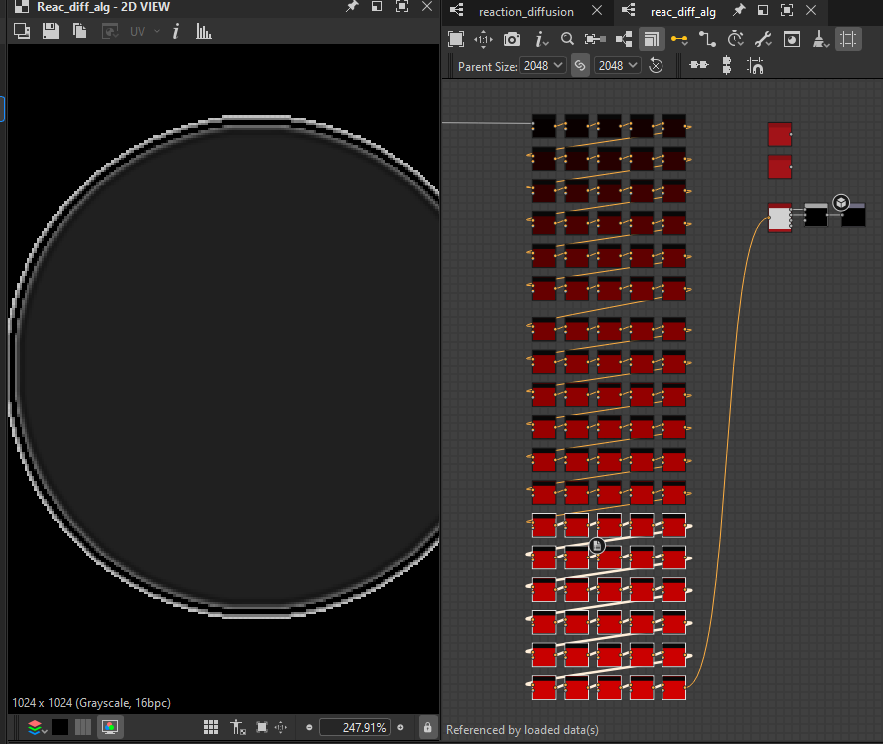
Task: Align selected nodes vertically
Action: (727, 65)
